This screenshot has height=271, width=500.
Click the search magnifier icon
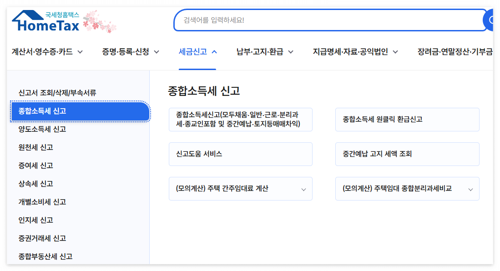tap(492, 20)
